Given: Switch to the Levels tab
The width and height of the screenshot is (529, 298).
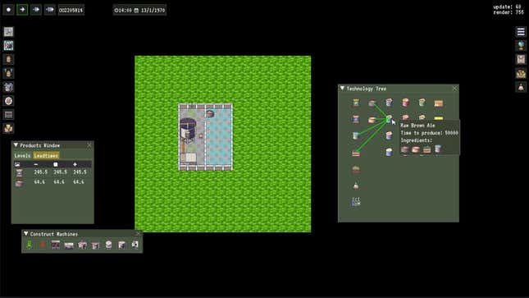Looking at the screenshot, I should point(22,155).
